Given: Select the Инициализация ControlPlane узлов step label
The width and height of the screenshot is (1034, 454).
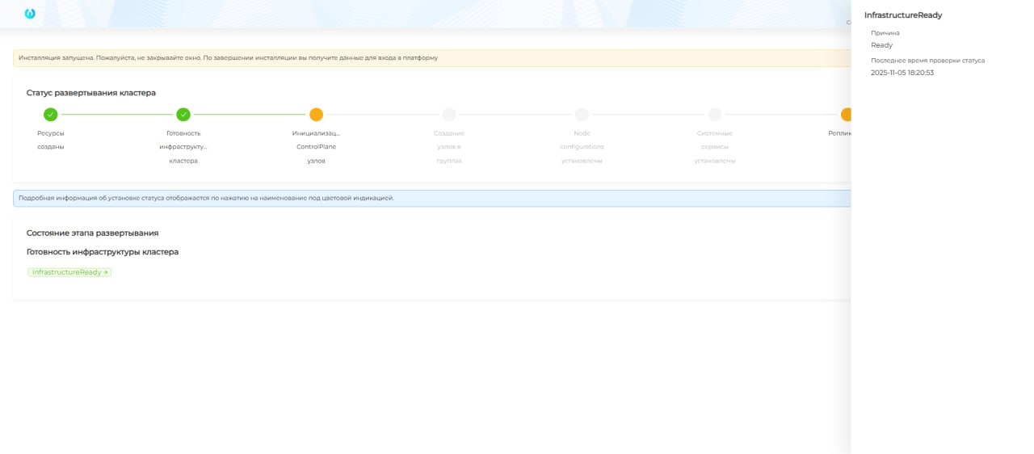Looking at the screenshot, I should (316, 146).
